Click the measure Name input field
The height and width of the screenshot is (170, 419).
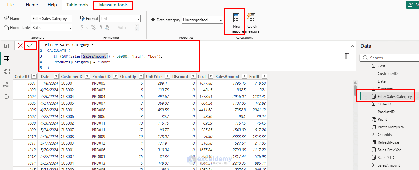click(x=52, y=19)
